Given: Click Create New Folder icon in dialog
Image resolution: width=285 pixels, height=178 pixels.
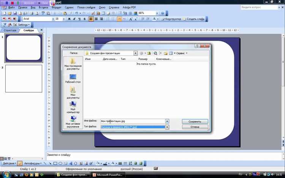Looking at the screenshot, I should click(x=165, y=53).
